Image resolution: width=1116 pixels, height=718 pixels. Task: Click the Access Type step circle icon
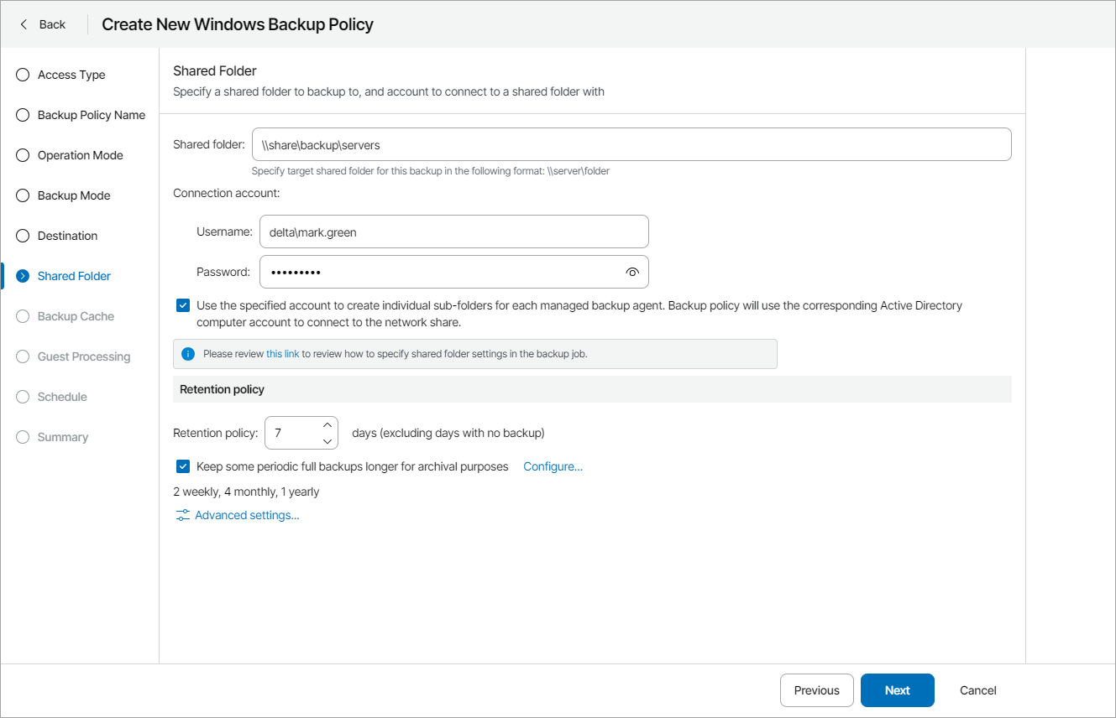[x=23, y=75]
